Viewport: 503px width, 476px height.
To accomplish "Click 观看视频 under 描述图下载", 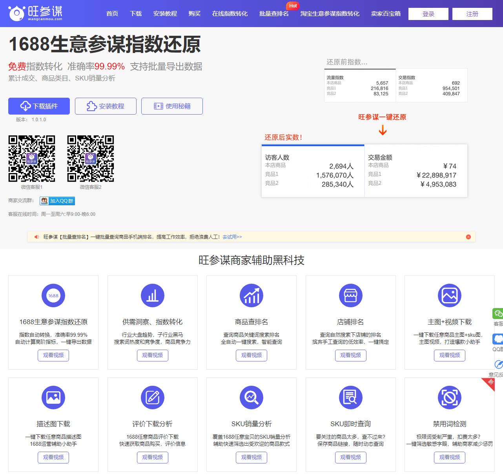I will (53, 458).
